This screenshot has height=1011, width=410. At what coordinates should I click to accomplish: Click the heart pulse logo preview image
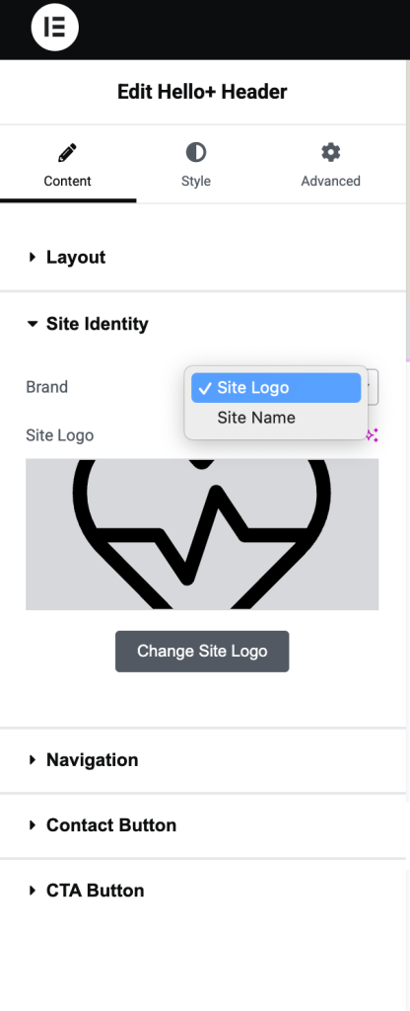tap(202, 534)
